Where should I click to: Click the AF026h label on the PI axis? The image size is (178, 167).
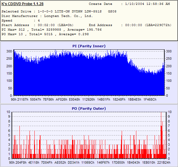[x=61, y=99]
